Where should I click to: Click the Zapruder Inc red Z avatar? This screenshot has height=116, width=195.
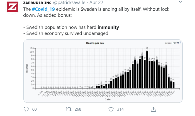coord(11,8)
